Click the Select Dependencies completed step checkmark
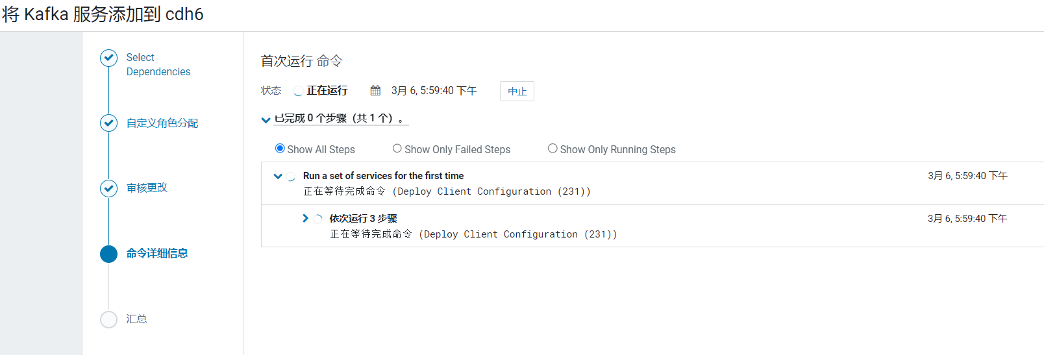Viewport: 1044px width, 355px height. click(x=108, y=58)
